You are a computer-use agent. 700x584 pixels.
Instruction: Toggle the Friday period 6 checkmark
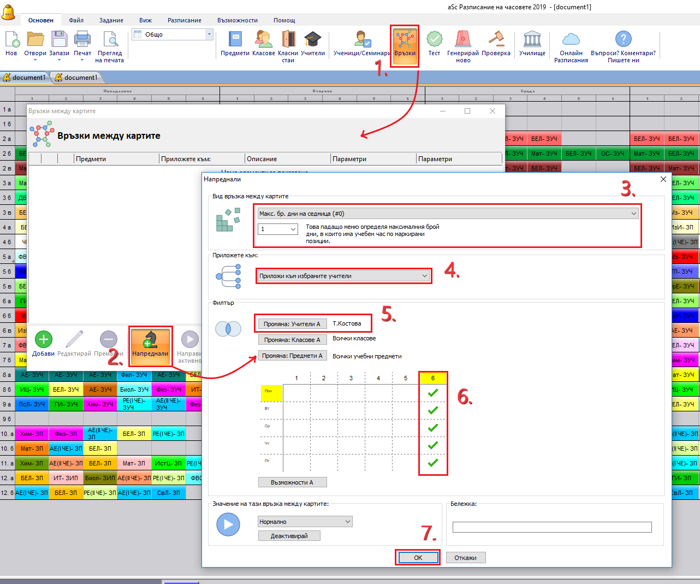click(x=433, y=463)
